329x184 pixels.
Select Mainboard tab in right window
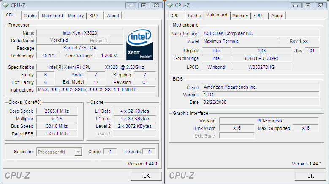[217, 15]
